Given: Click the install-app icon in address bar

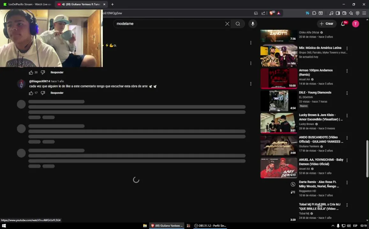Looking at the screenshot, I should tap(256, 13).
